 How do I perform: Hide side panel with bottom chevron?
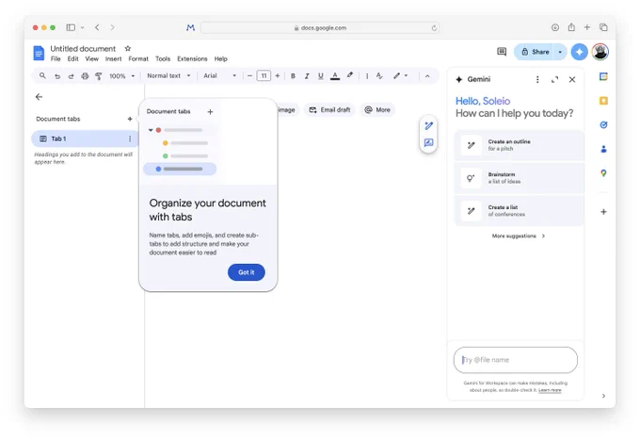(603, 396)
